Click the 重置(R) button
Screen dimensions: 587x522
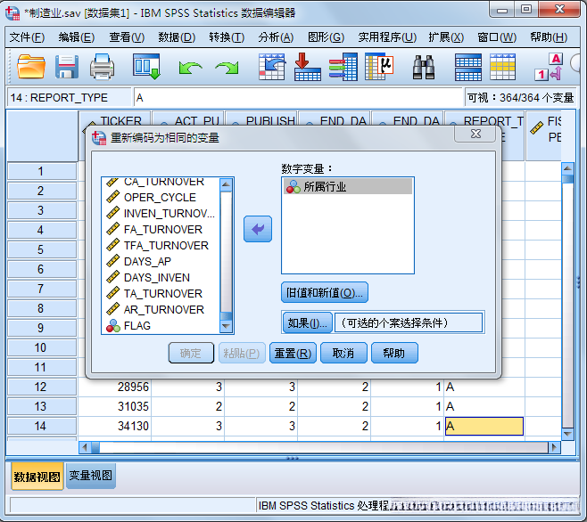click(x=292, y=353)
